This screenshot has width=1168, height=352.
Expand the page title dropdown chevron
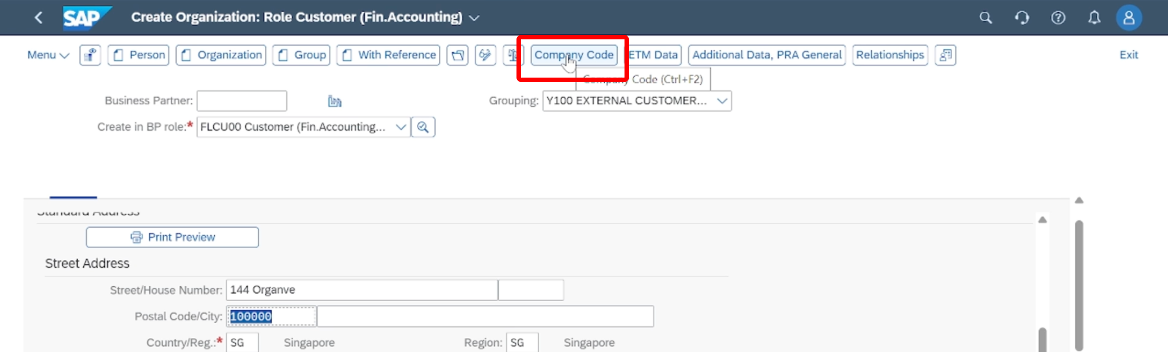474,18
